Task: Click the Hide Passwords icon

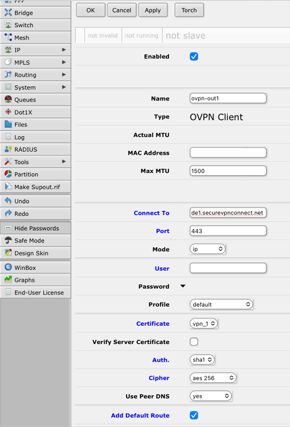Action: 8,228
